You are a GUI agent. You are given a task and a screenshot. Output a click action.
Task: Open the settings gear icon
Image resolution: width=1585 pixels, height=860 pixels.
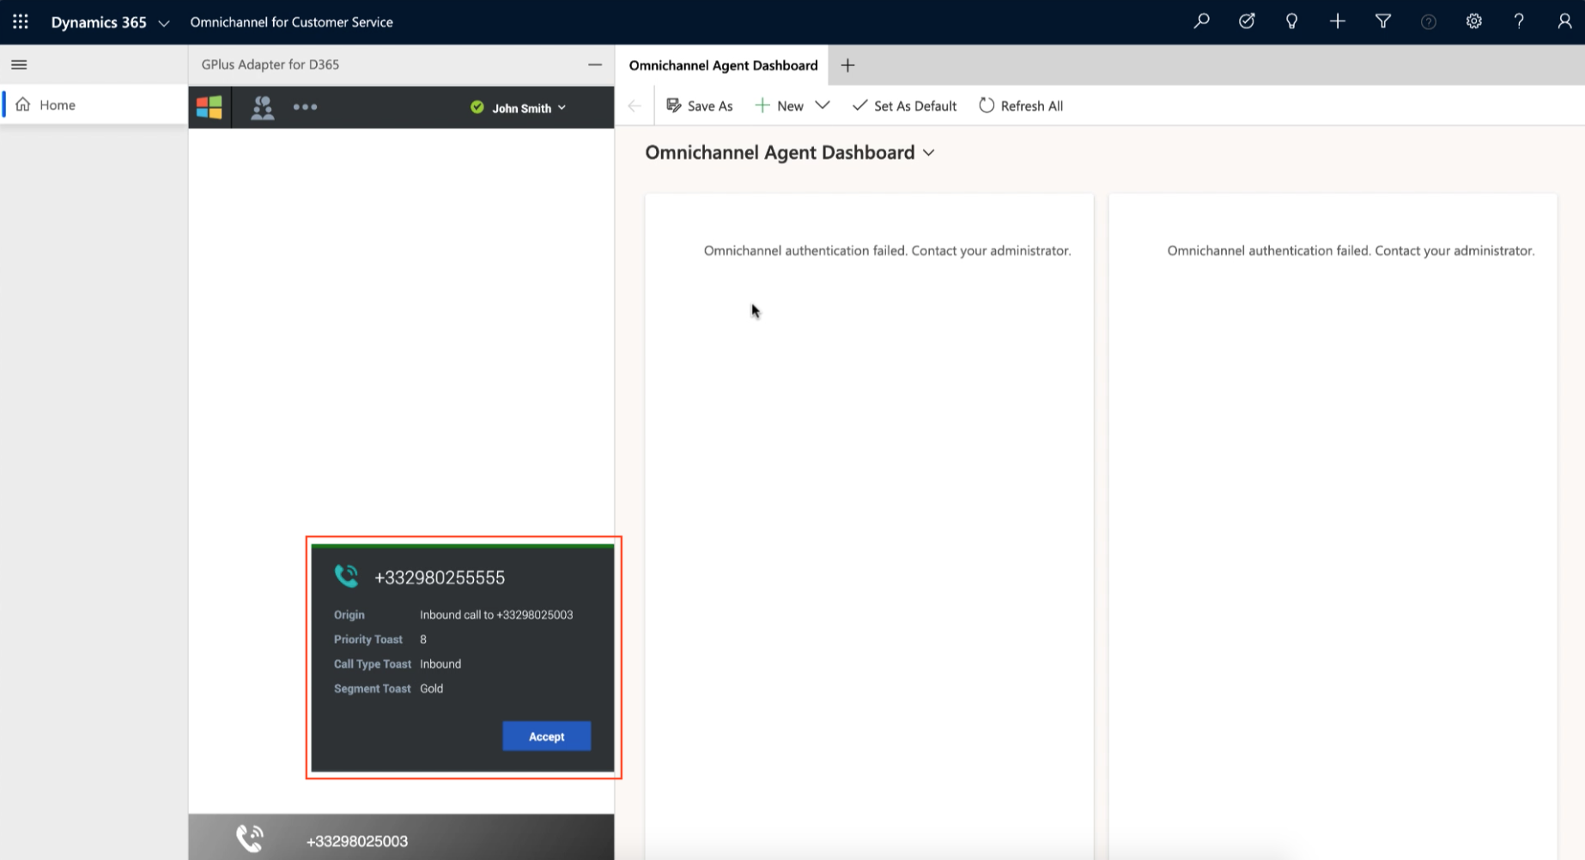pos(1473,21)
